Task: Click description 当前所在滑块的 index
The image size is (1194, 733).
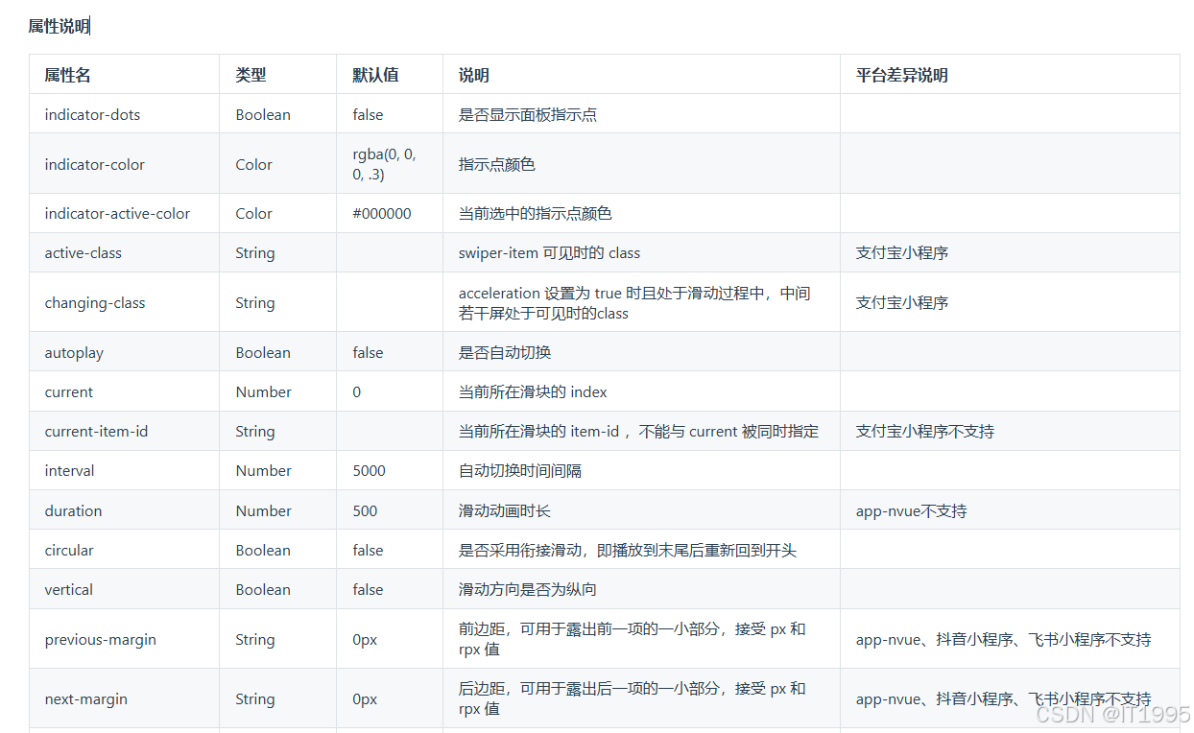Action: pyautogui.click(x=533, y=391)
